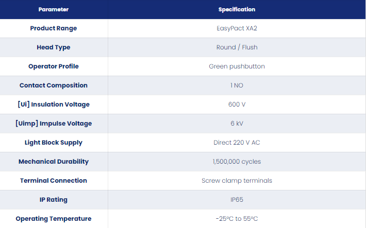366x228 pixels.
Task: Select the Light Block Supply label
Action: 54,143
